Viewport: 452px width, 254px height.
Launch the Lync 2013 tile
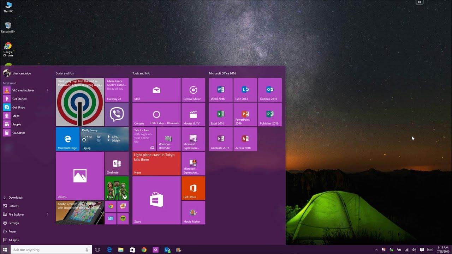(245, 90)
